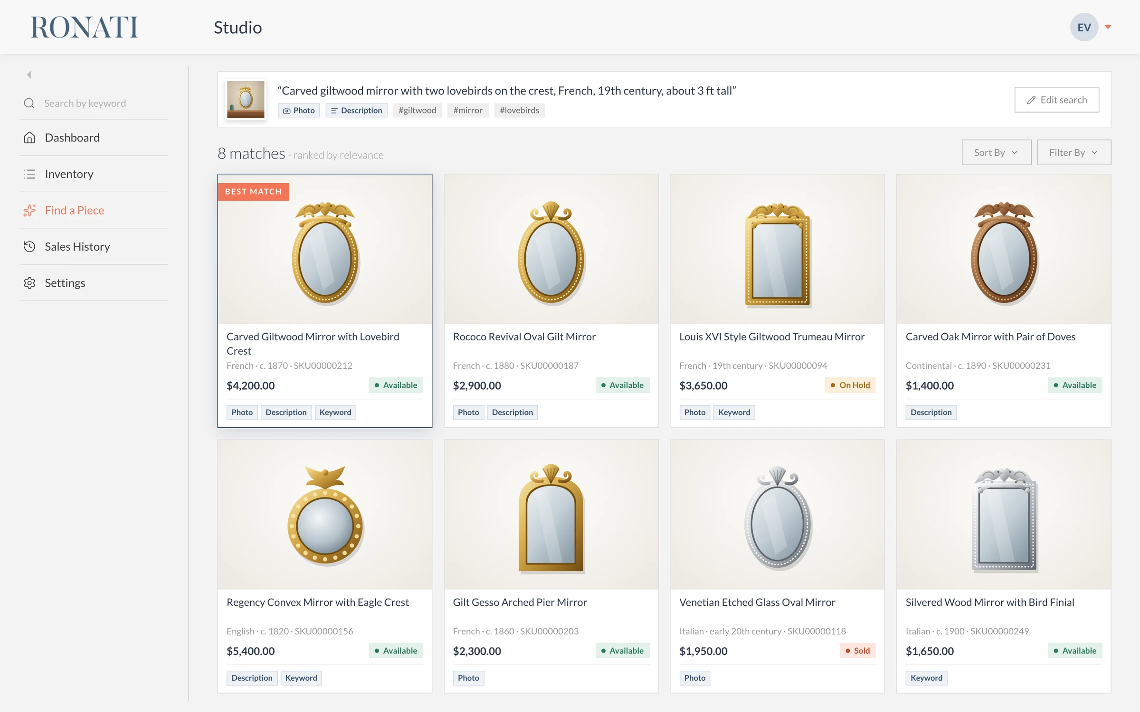The height and width of the screenshot is (712, 1140).
Task: Click the RONATI logo
Action: click(85, 27)
